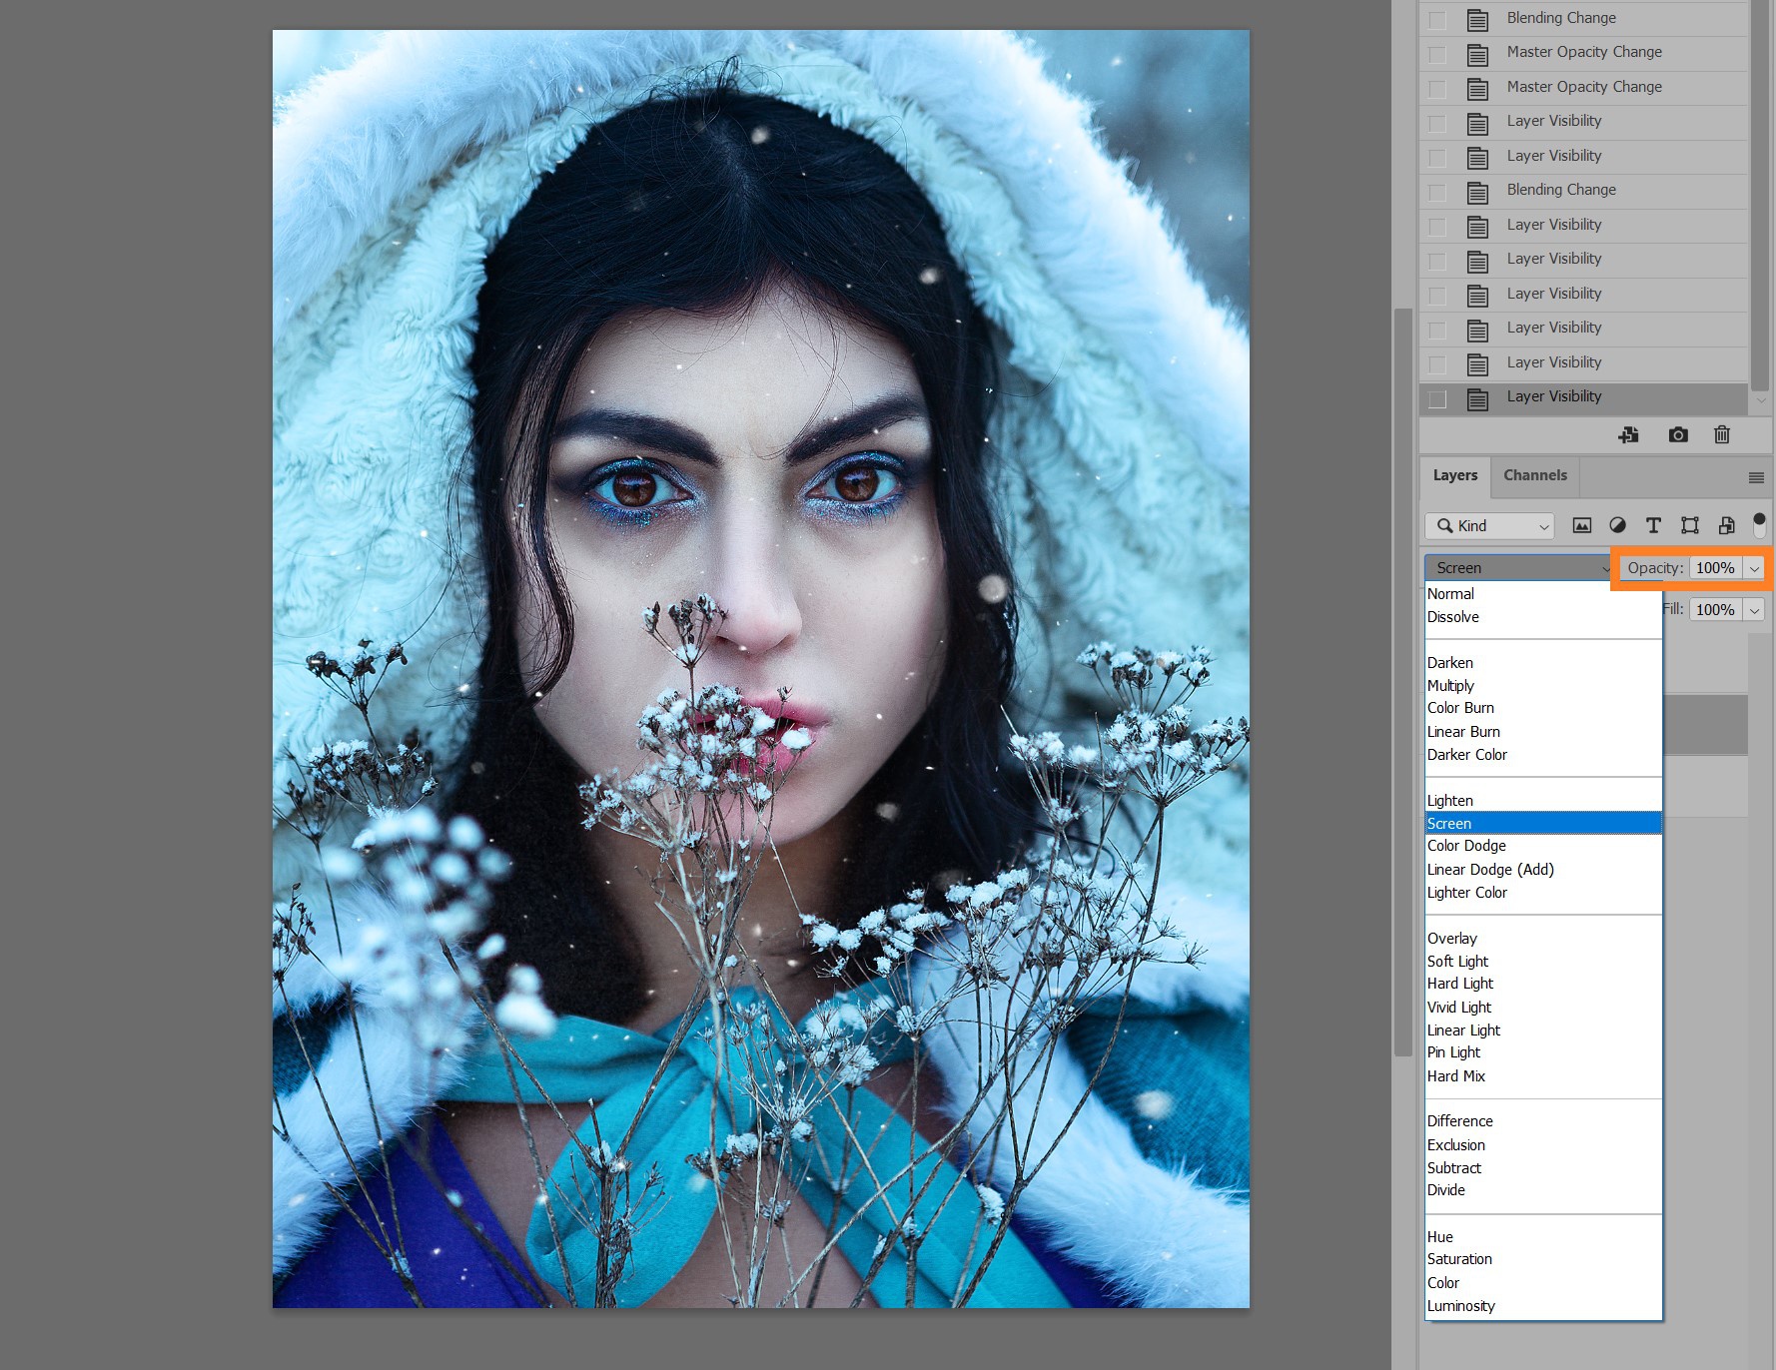
Task: Open the Opacity percentage dropdown
Action: [x=1754, y=567]
